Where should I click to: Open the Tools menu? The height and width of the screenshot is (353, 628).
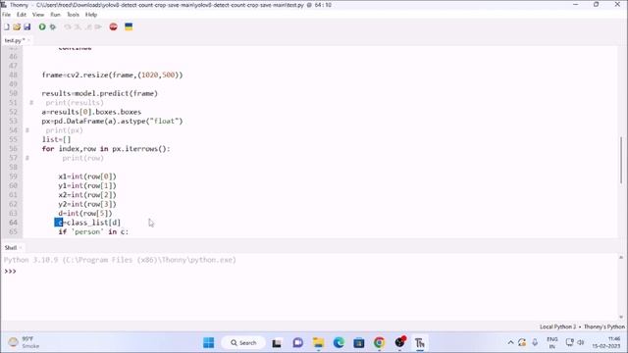click(x=73, y=15)
